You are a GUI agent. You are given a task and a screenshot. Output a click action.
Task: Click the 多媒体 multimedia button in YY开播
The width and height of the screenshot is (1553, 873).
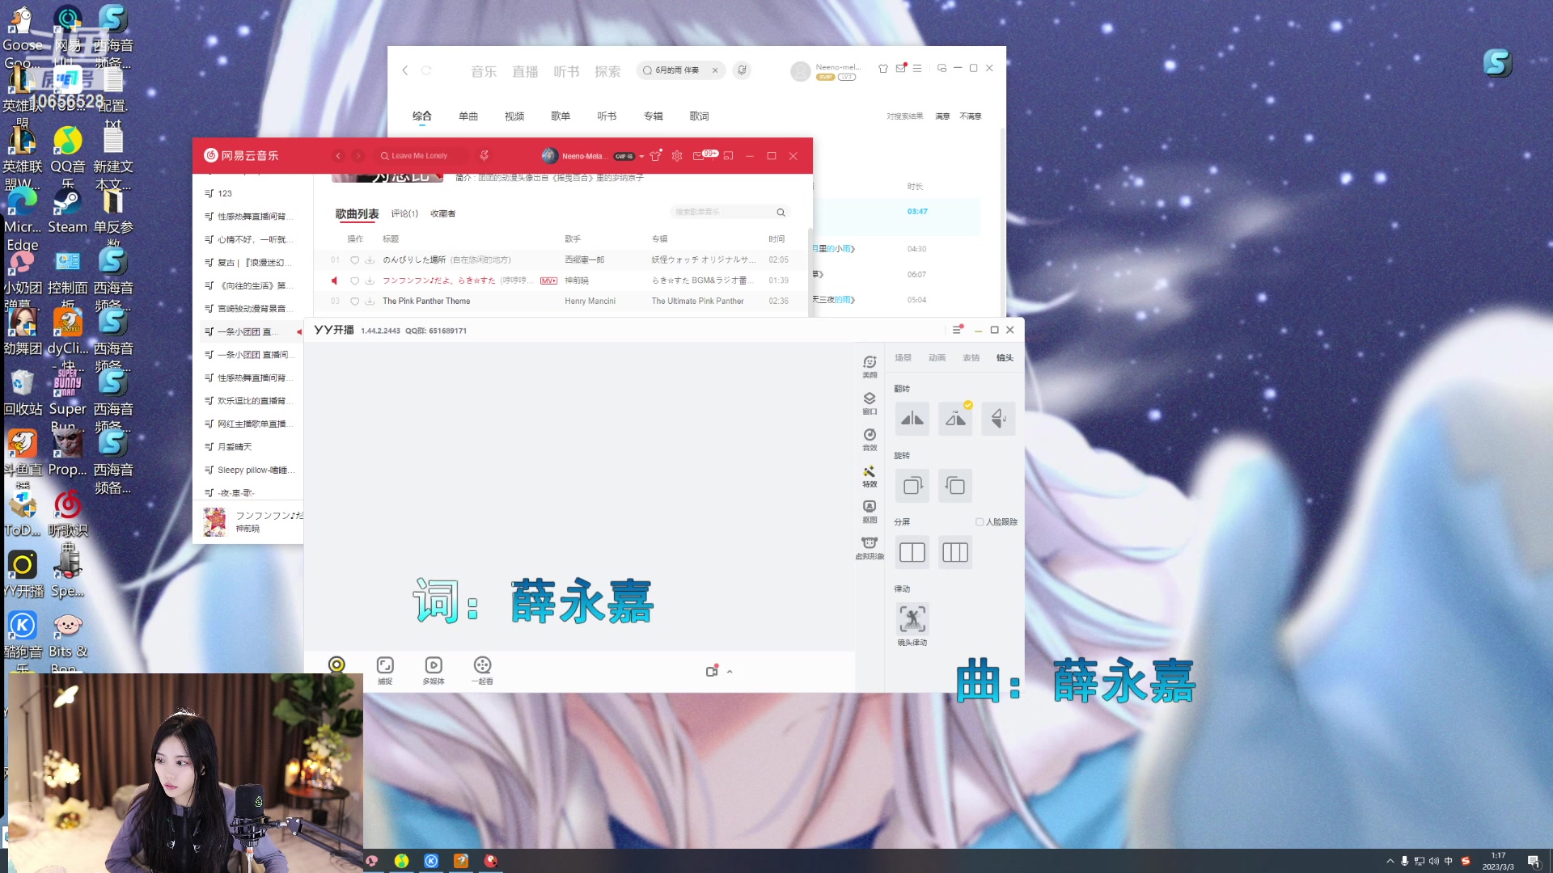pyautogui.click(x=434, y=670)
